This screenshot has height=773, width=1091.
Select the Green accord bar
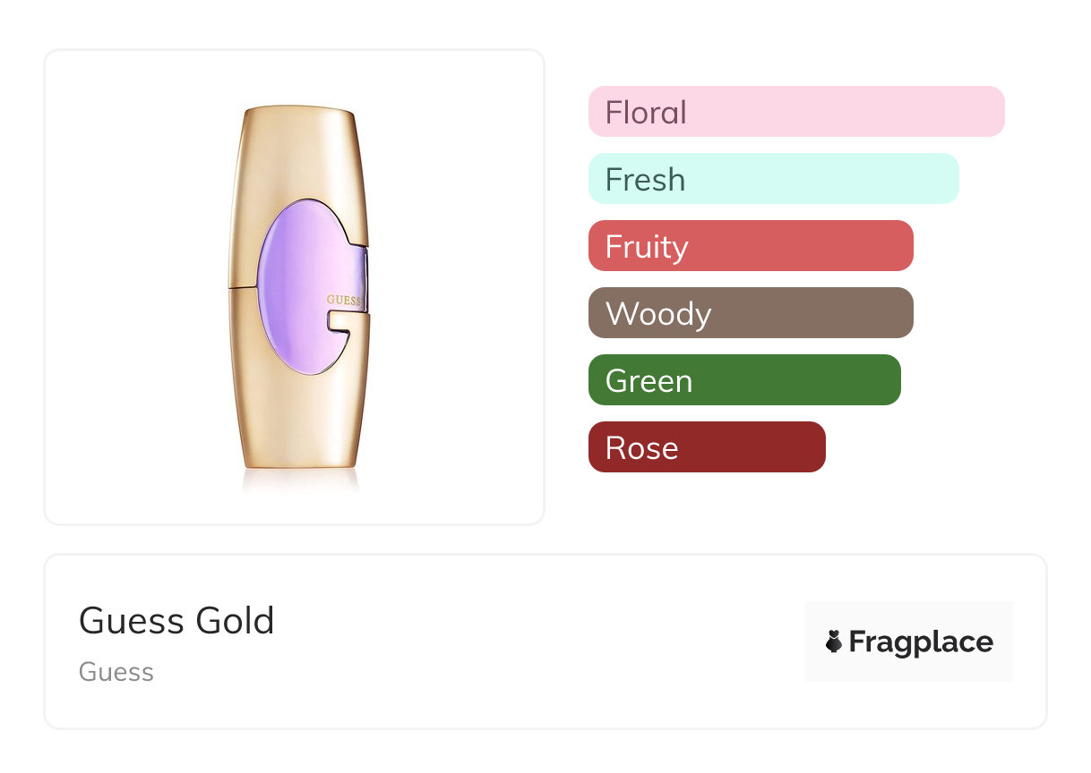click(x=744, y=380)
